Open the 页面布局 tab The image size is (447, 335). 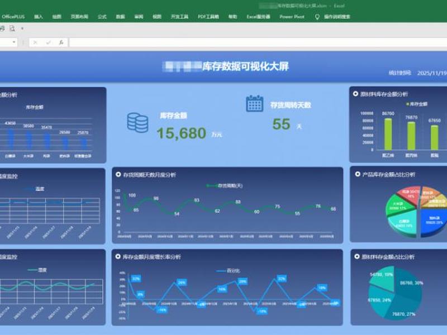[79, 17]
